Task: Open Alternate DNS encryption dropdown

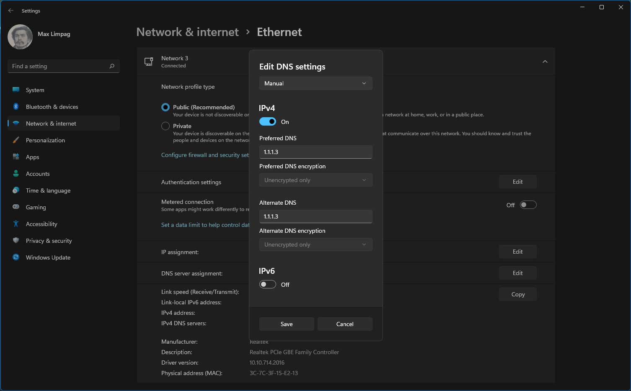Action: pyautogui.click(x=315, y=244)
